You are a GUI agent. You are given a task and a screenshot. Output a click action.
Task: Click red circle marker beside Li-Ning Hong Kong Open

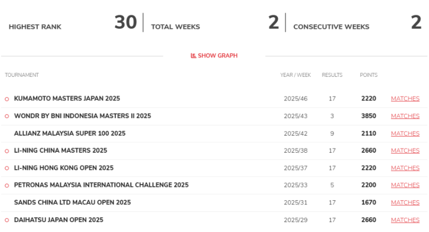click(x=7, y=168)
